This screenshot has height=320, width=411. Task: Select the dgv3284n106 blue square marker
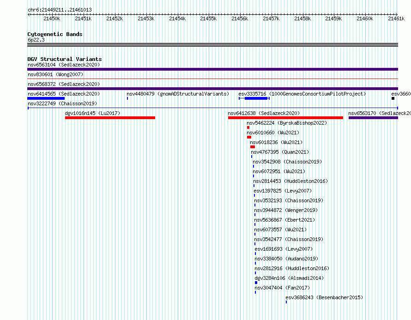coord(256,283)
